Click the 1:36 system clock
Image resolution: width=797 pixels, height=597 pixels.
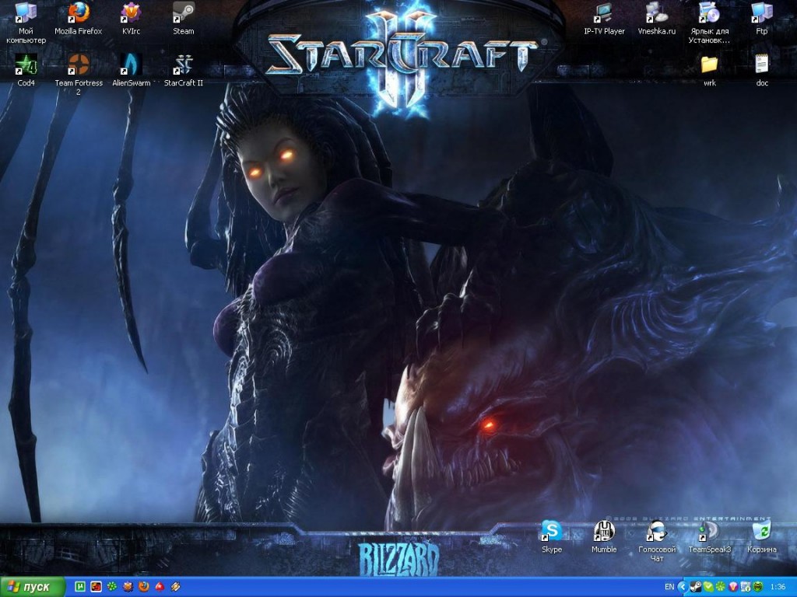778,587
